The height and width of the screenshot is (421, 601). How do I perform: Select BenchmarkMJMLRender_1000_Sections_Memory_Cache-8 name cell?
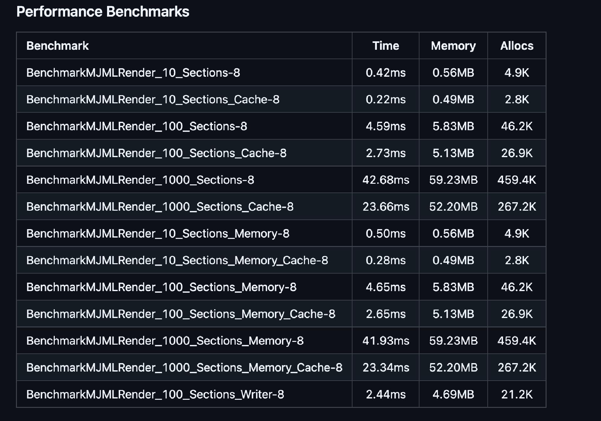[184, 367]
